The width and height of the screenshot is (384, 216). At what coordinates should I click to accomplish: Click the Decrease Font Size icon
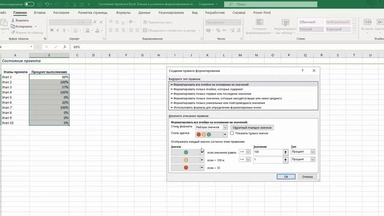[101, 22]
